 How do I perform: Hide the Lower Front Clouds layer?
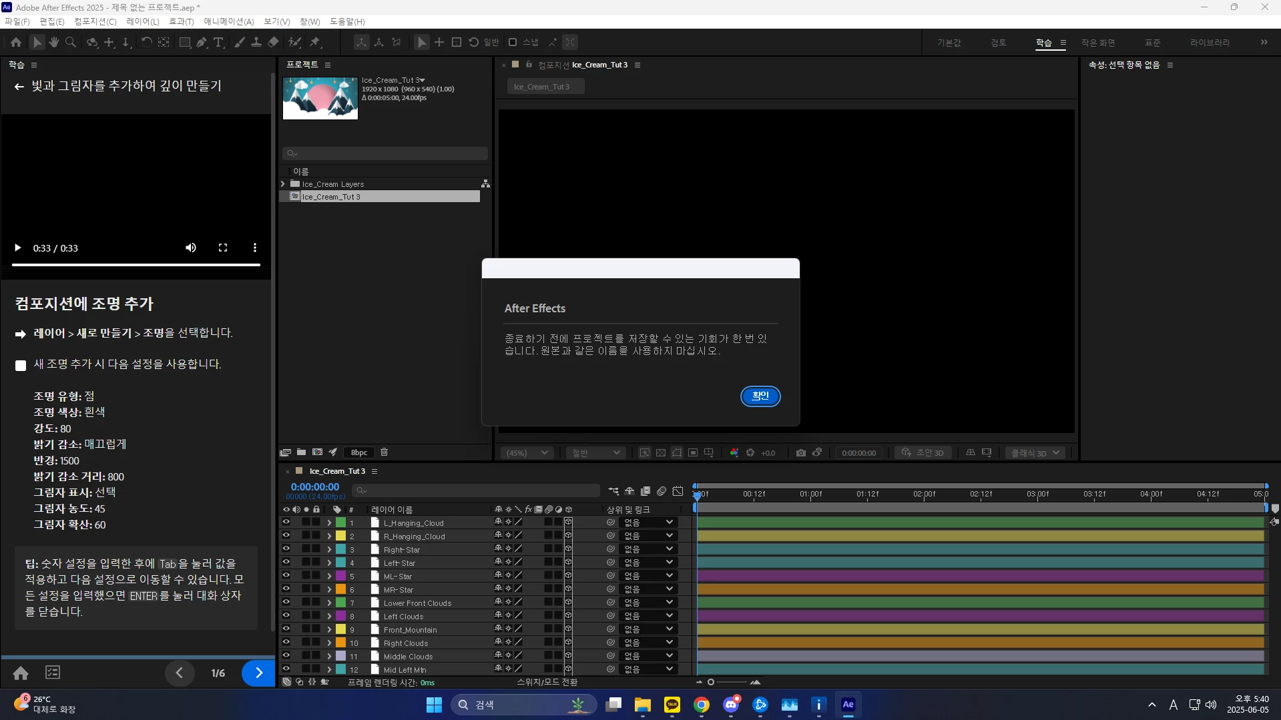[286, 603]
